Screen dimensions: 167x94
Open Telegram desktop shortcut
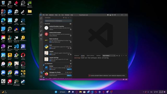23,30
